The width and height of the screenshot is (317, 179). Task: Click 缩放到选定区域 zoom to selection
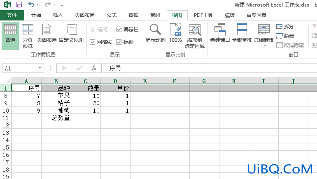click(195, 36)
